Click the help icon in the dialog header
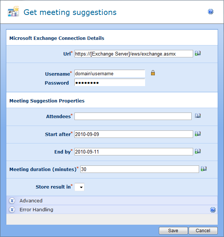Viewport: 224px width, 237px height. [211, 12]
